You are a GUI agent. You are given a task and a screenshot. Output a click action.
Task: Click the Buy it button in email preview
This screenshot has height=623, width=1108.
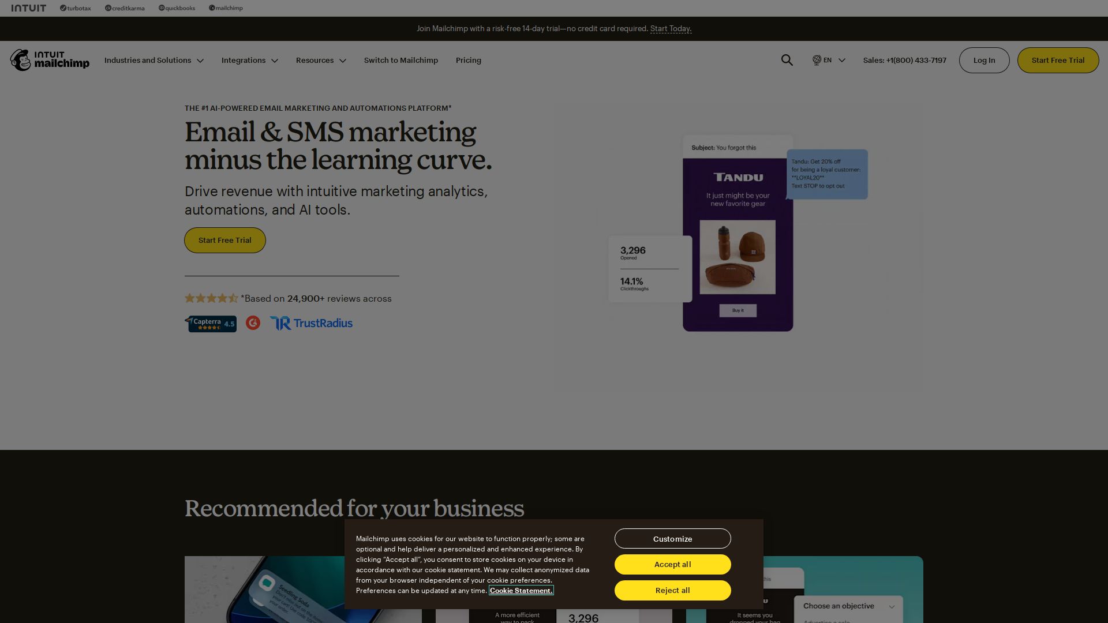point(738,310)
